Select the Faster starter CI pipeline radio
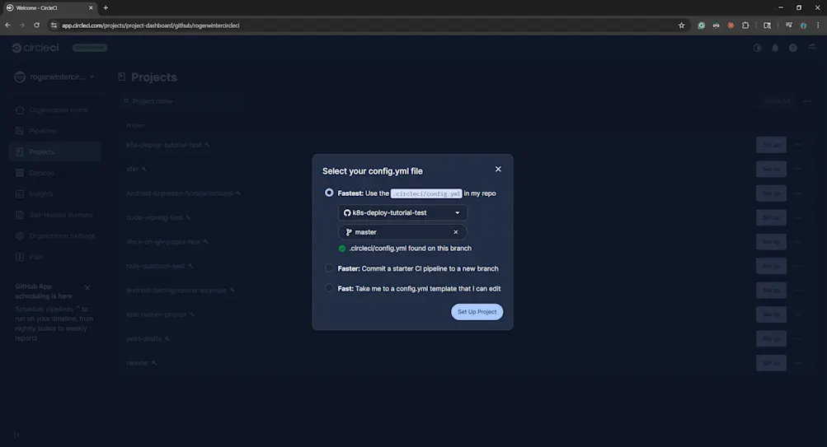This screenshot has height=447, width=827. pyautogui.click(x=329, y=268)
